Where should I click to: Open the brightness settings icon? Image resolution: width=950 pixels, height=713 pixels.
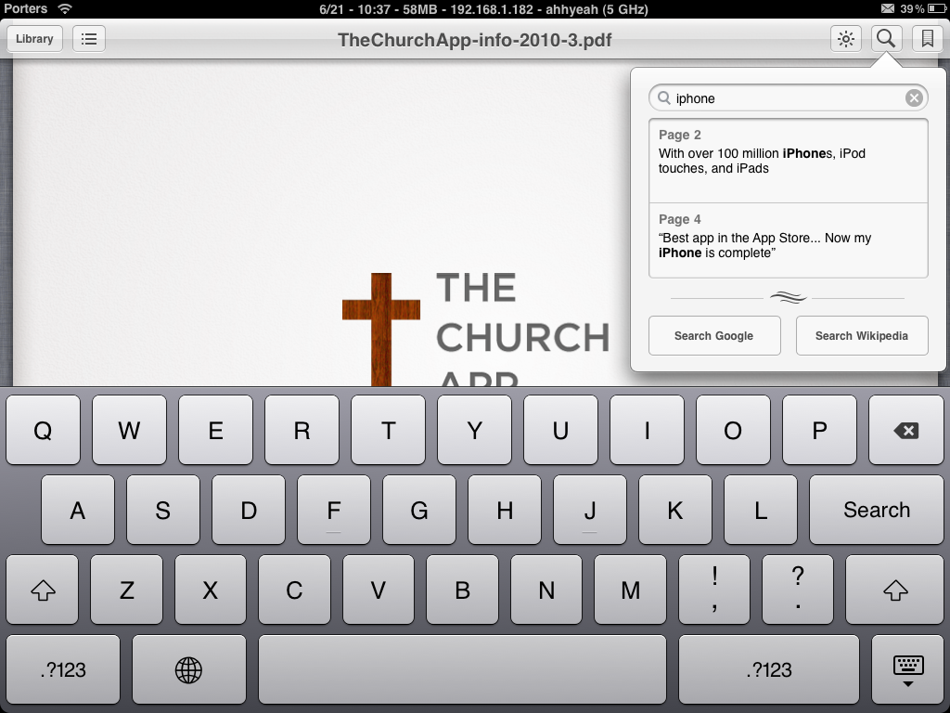(845, 39)
